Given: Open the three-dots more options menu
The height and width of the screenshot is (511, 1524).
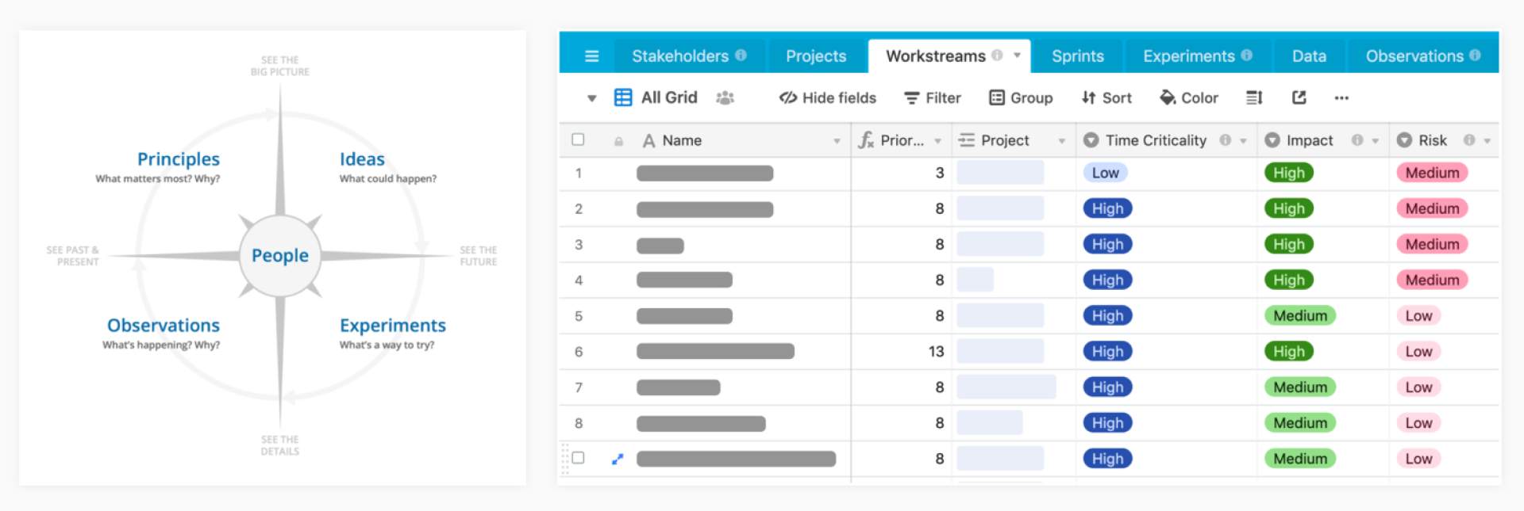Looking at the screenshot, I should click(x=1341, y=97).
